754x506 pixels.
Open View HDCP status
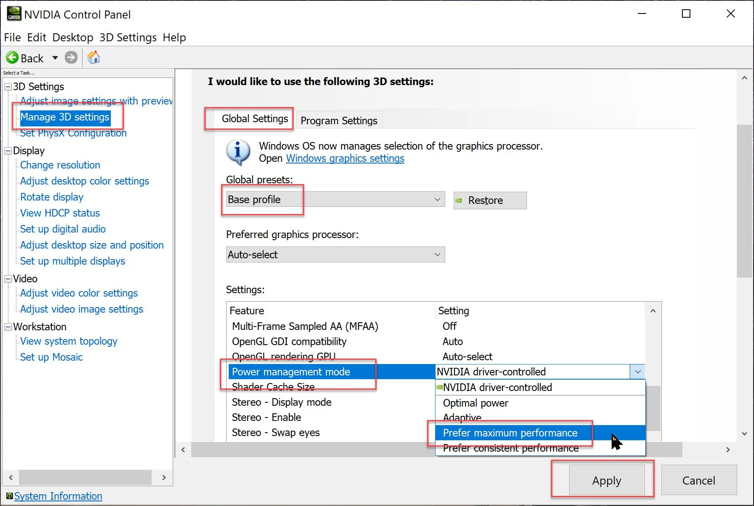pyautogui.click(x=60, y=213)
